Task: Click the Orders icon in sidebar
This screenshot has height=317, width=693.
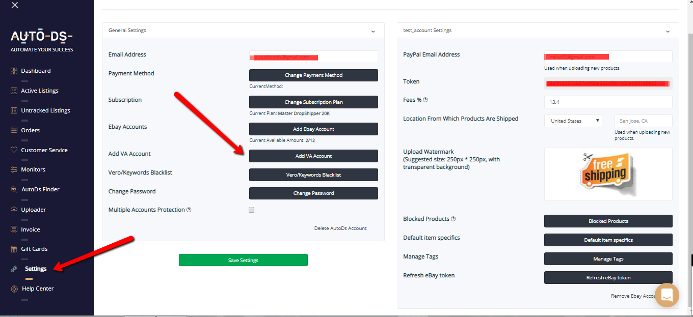Action: tap(14, 130)
